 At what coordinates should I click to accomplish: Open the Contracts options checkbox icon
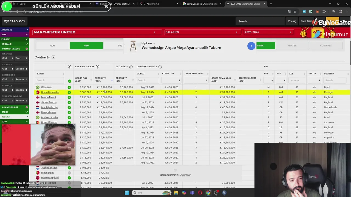[53, 57]
